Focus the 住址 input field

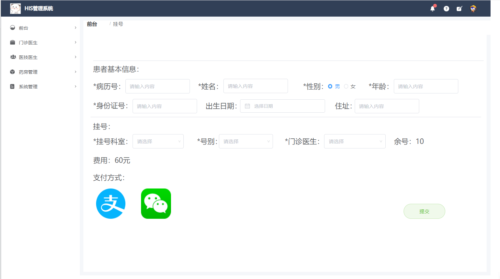(387, 106)
